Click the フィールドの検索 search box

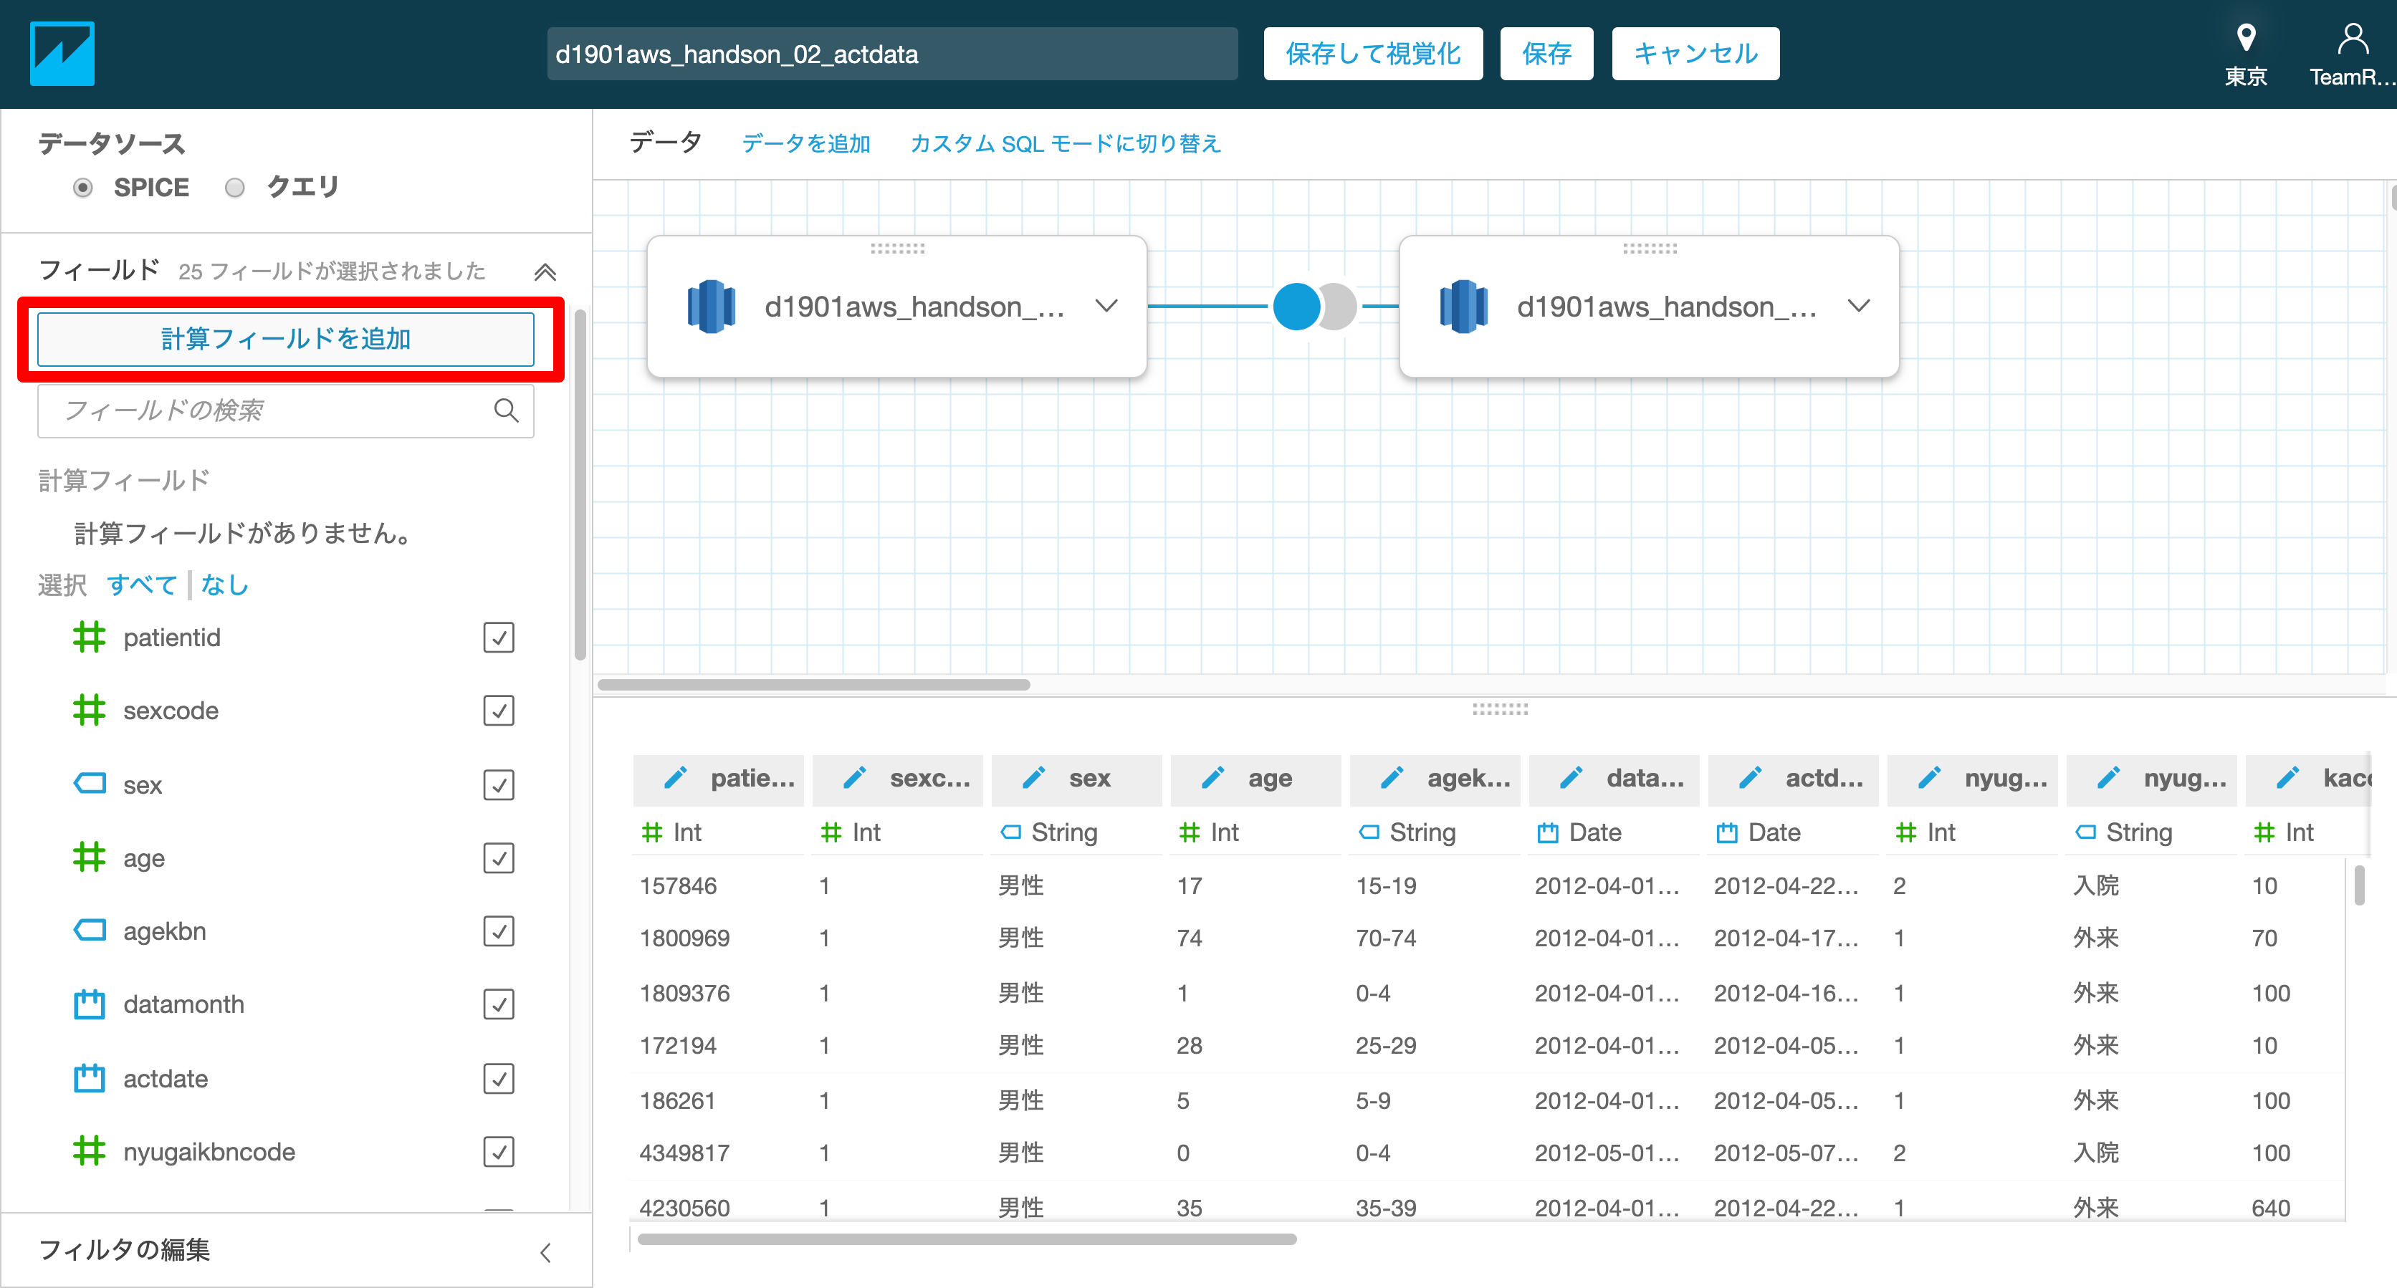point(286,410)
